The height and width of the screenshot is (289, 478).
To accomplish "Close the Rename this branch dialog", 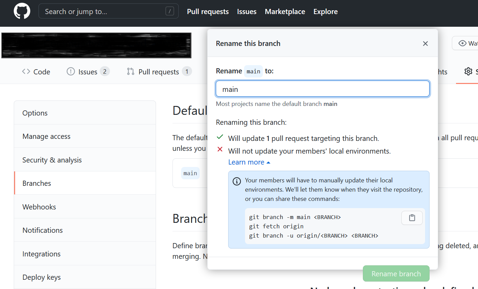I will (x=425, y=44).
